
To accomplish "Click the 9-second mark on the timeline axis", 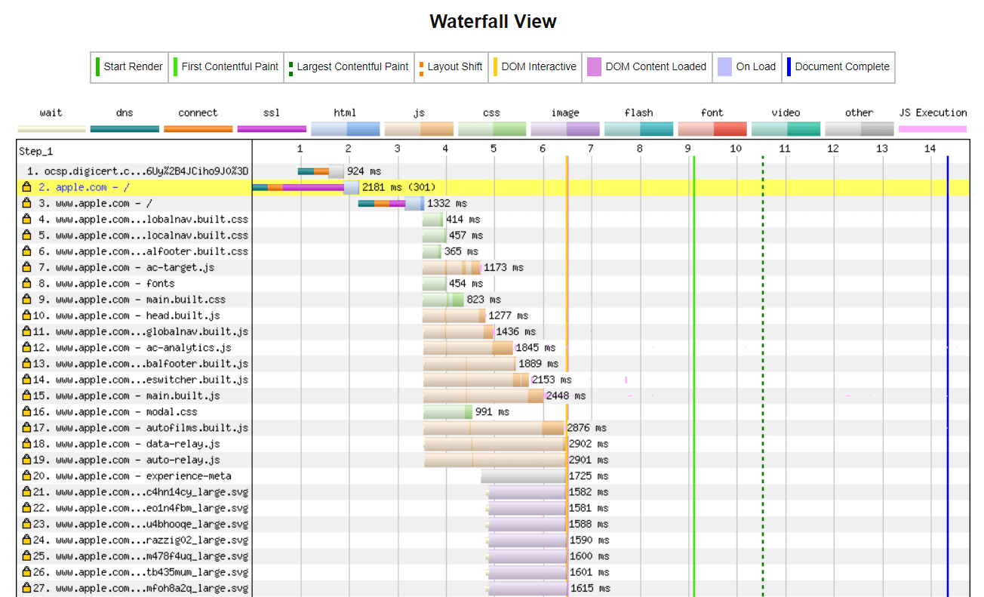I will tap(687, 149).
